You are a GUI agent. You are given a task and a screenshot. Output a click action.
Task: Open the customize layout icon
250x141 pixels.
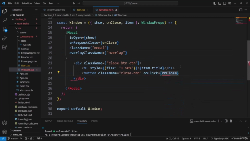(230, 3)
